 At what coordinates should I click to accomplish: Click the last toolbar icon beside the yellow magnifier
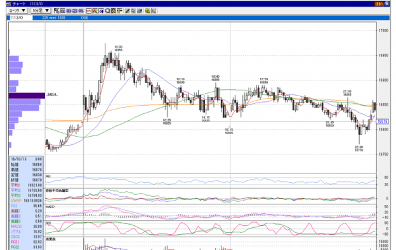154,11
